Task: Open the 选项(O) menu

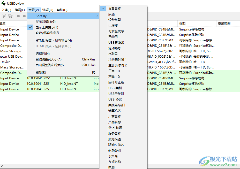Action: [48, 10]
